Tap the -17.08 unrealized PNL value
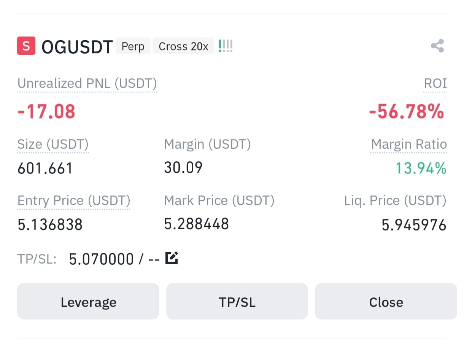Image resolution: width=464 pixels, height=340 pixels. [46, 112]
